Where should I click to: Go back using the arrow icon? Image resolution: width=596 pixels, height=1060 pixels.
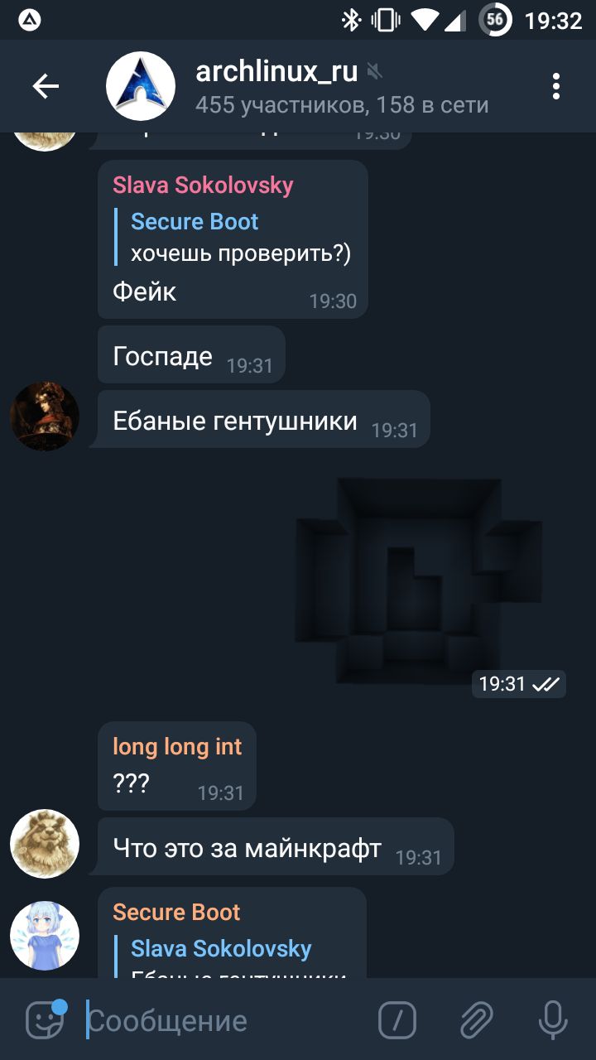tap(46, 86)
